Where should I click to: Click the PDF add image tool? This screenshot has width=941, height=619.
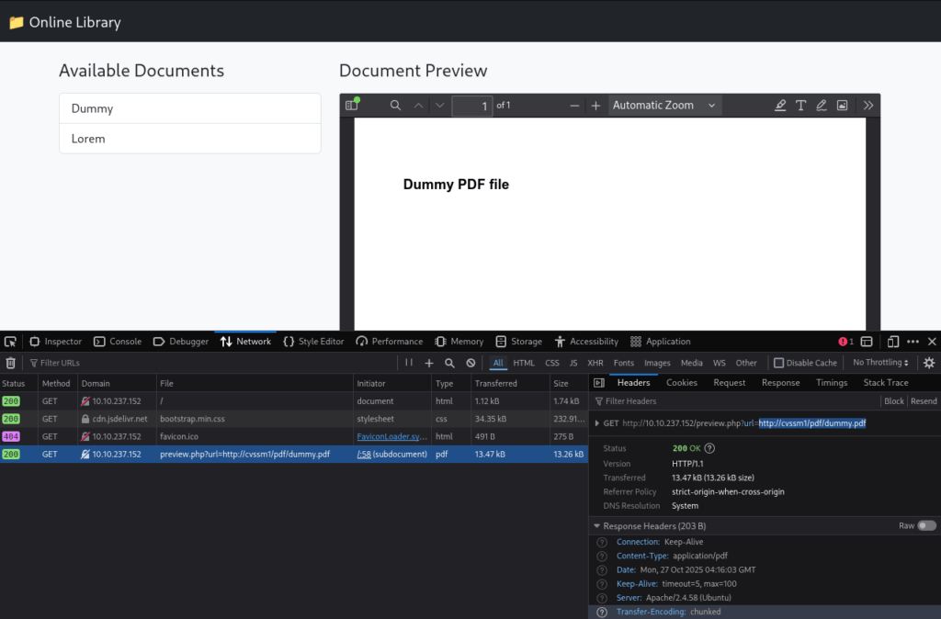tap(842, 106)
